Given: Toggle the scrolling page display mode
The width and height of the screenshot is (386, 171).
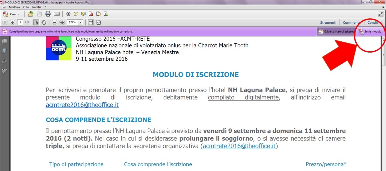Looking at the screenshot, I should coord(91,22).
